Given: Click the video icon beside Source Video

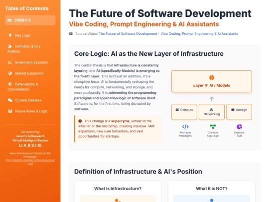Looking at the screenshot, I should [x=71, y=34].
